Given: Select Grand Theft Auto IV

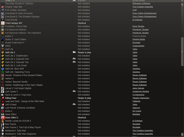Looking at the screenshot, I should tap(90, 43).
